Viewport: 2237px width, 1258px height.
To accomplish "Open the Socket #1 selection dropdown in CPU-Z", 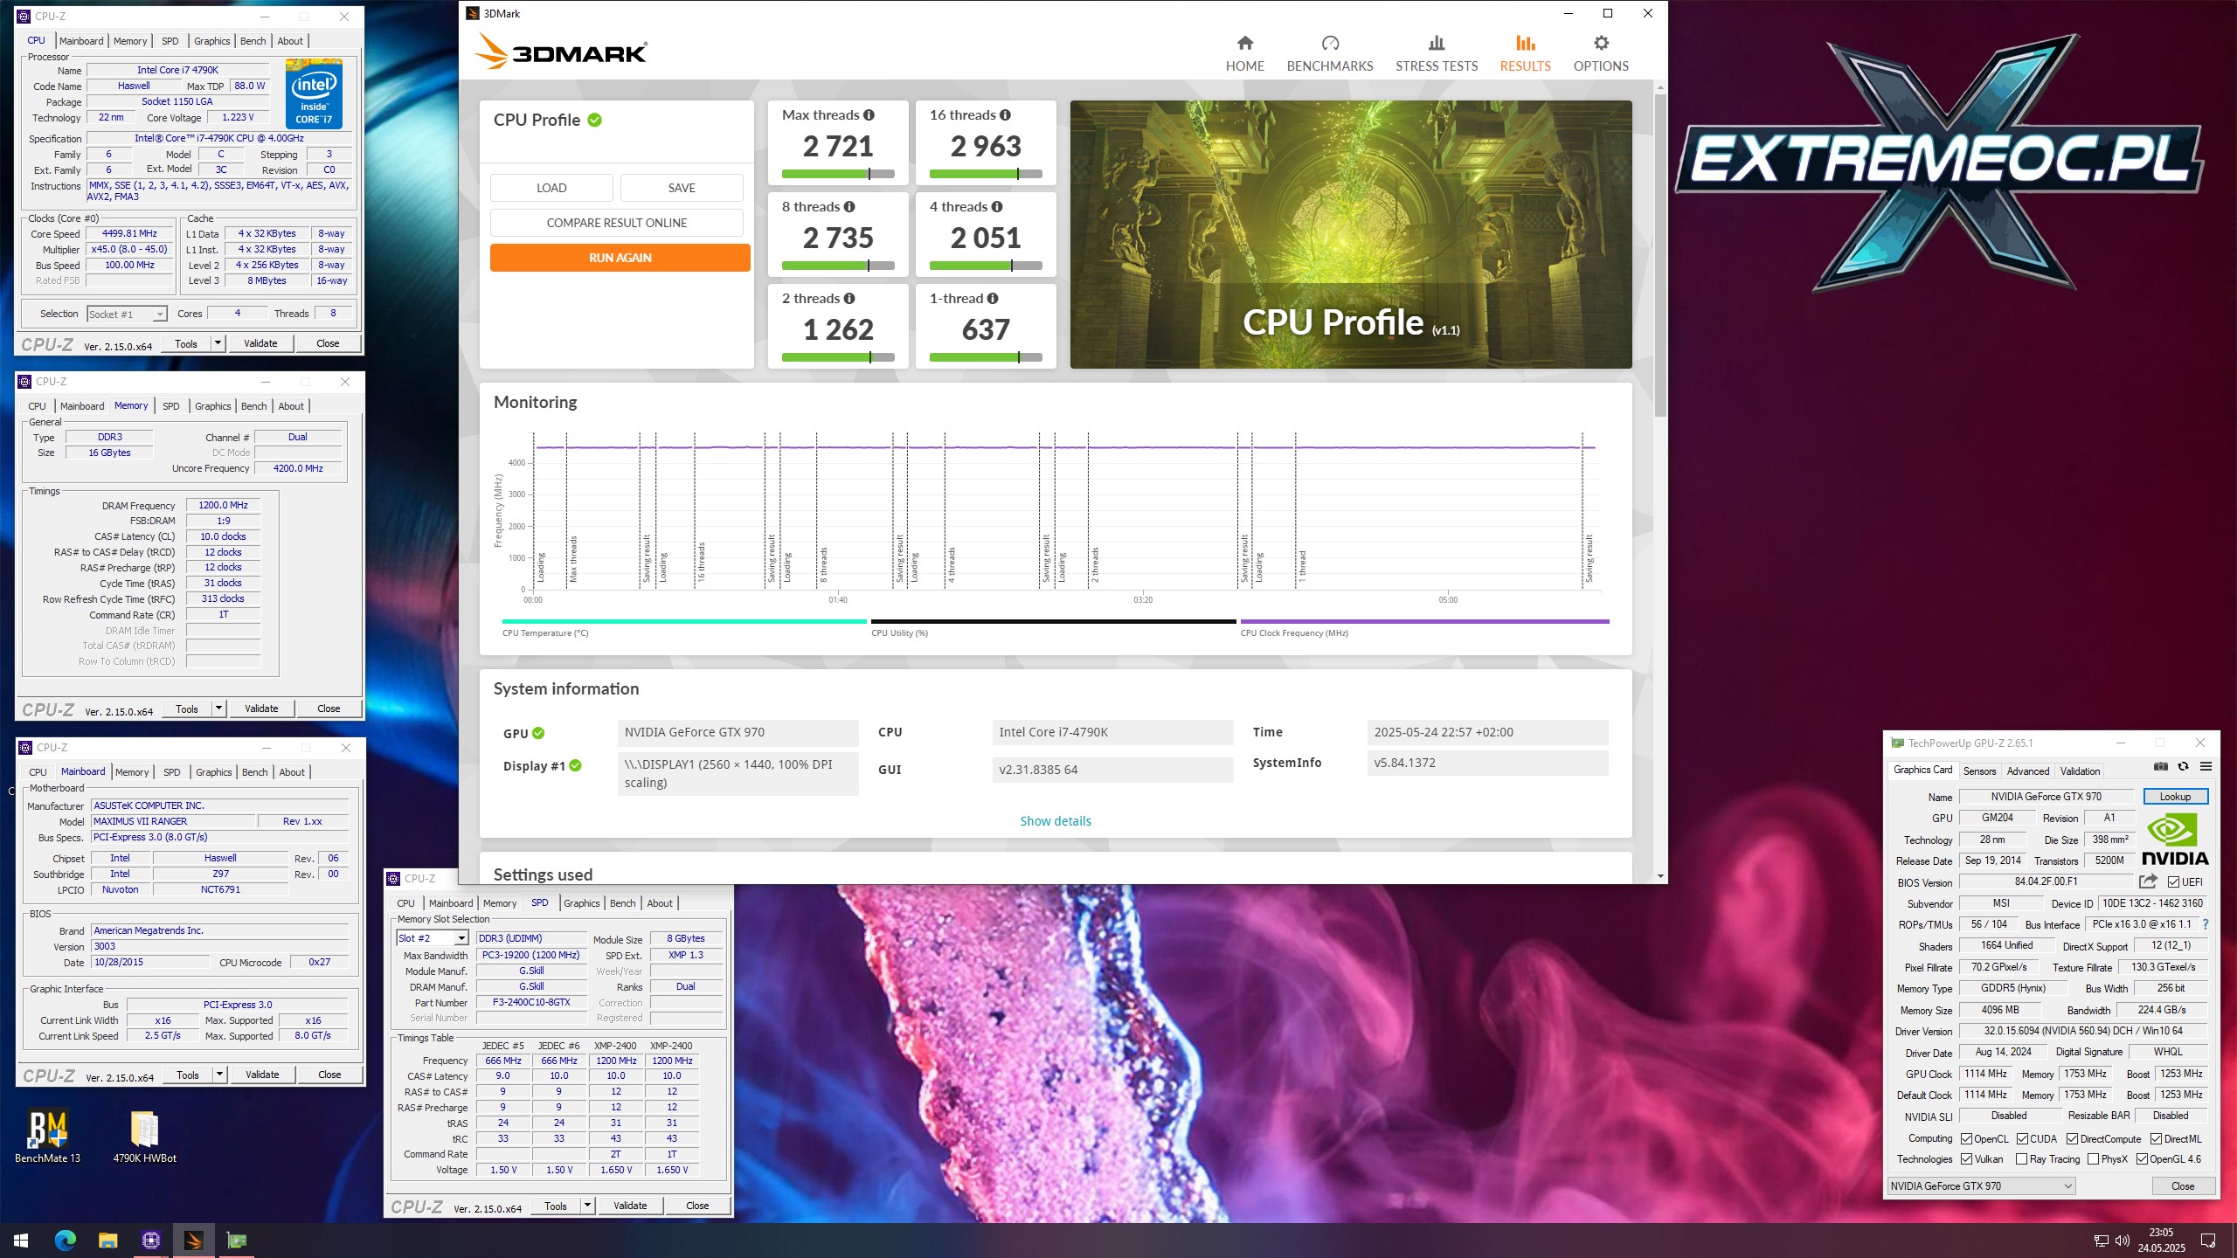I will (x=127, y=314).
